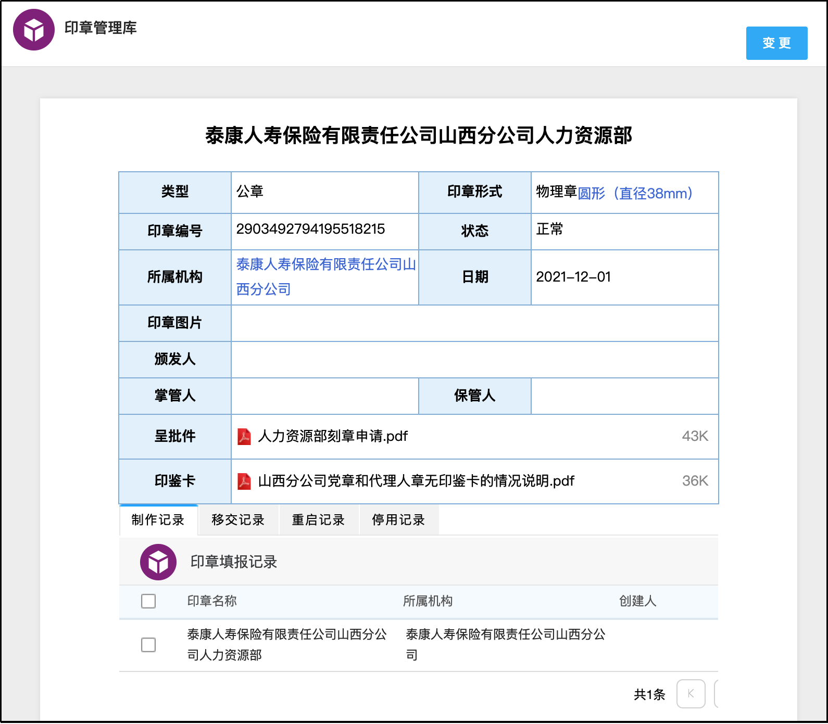Click the 所属机构 column header in records table
Viewport: 828px width, 724px height.
pyautogui.click(x=428, y=601)
